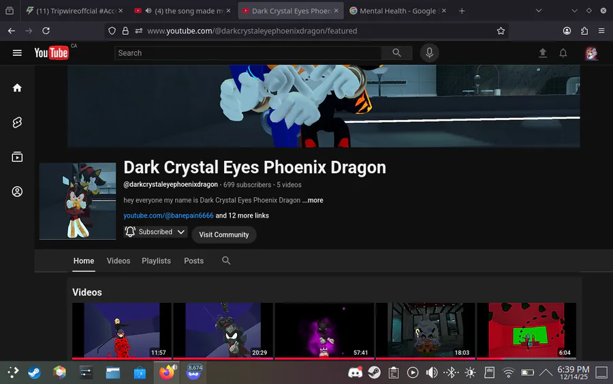
Task: Click the search magnifier button
Action: coord(396,53)
